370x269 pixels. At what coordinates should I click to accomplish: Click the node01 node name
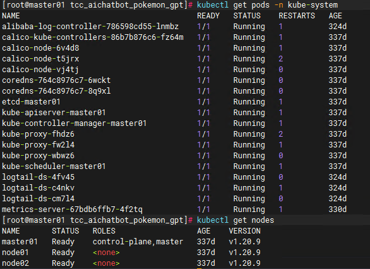click(x=15, y=253)
